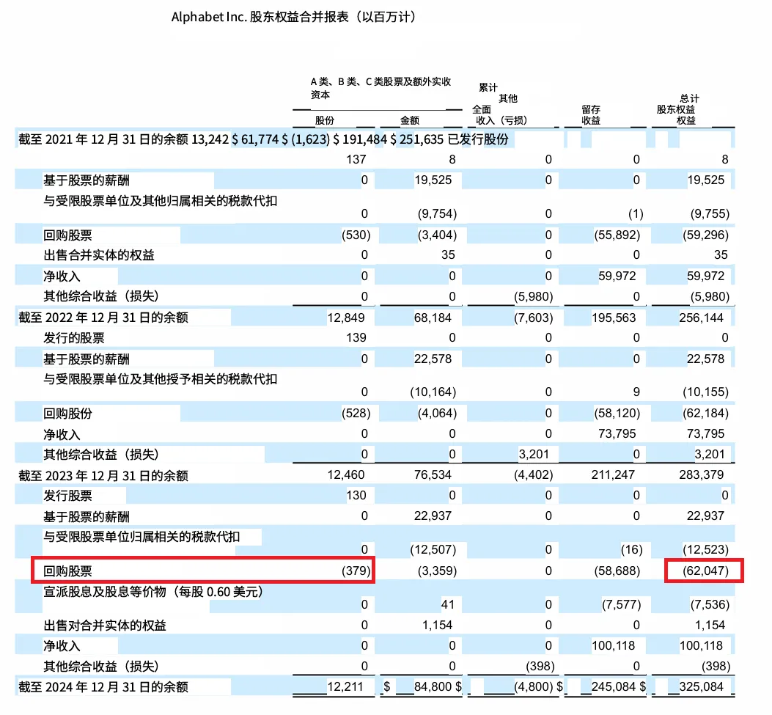The width and height of the screenshot is (772, 715).
Task: Click the label '发行的股票'
Action: 74,338
